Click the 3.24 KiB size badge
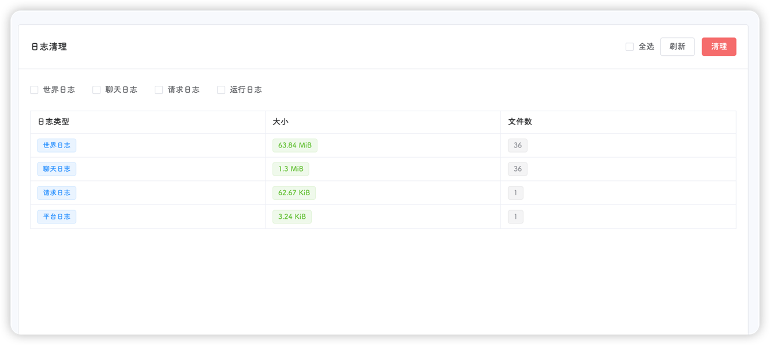This screenshot has width=770, height=345. pyautogui.click(x=291, y=216)
